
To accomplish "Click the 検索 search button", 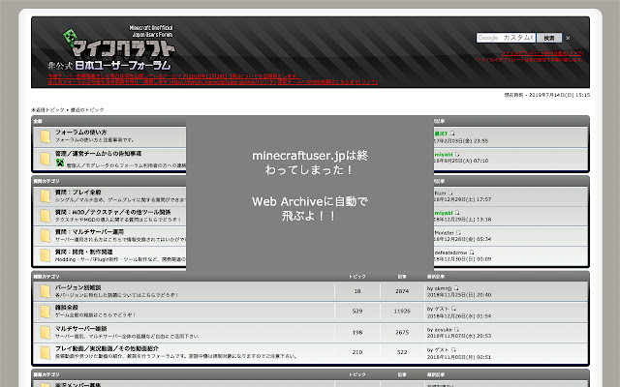I will [549, 38].
